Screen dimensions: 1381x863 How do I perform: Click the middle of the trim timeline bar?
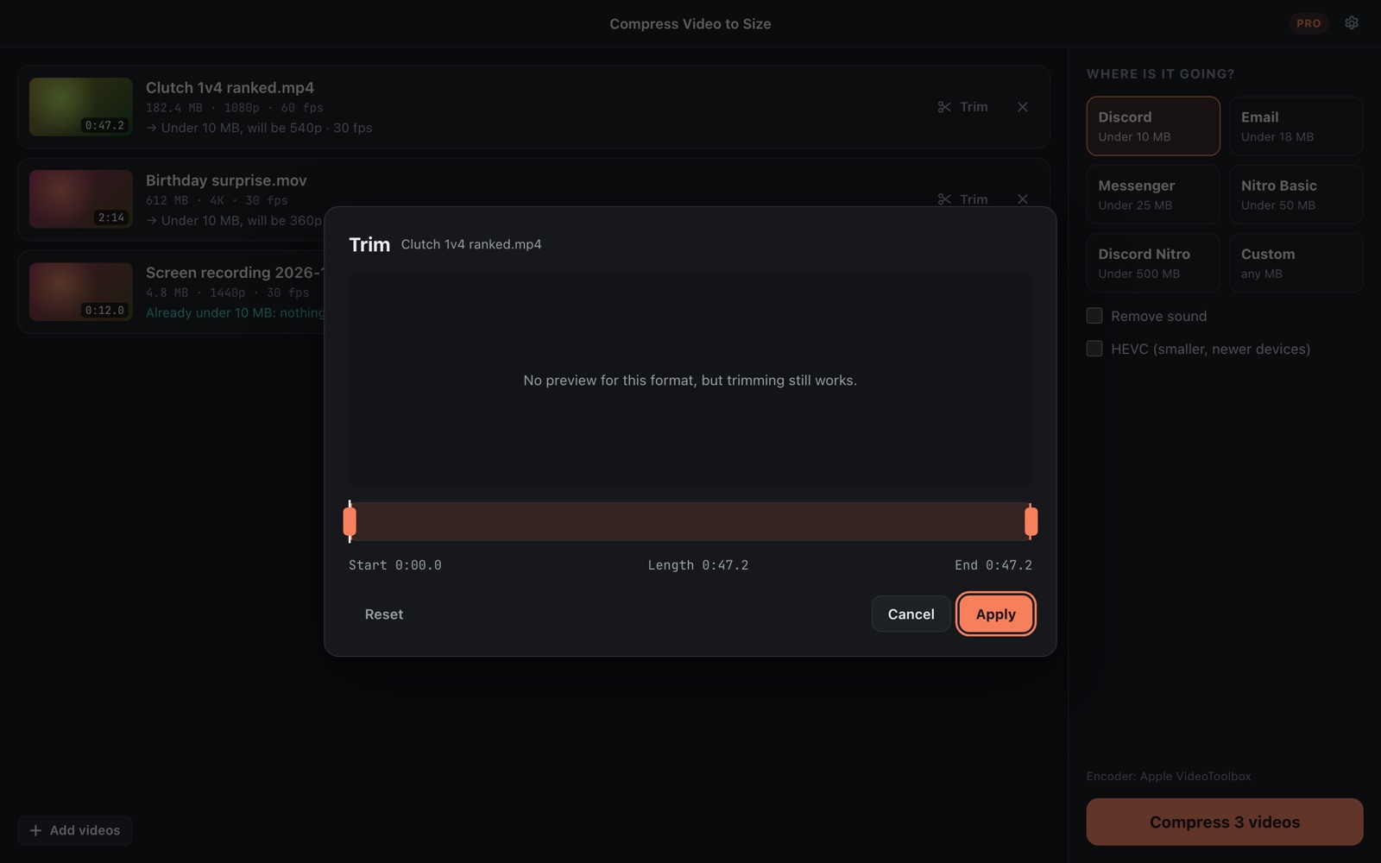[x=690, y=521]
